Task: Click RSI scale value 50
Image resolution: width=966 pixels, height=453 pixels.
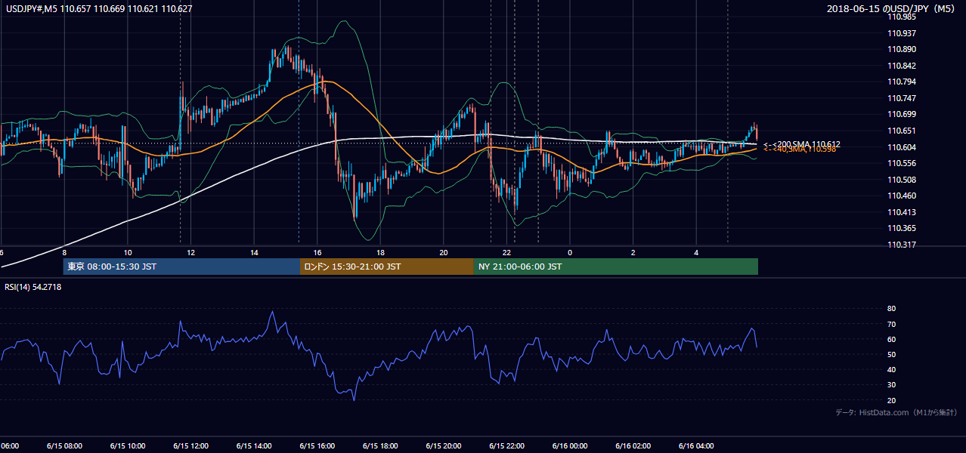Action: click(x=891, y=354)
